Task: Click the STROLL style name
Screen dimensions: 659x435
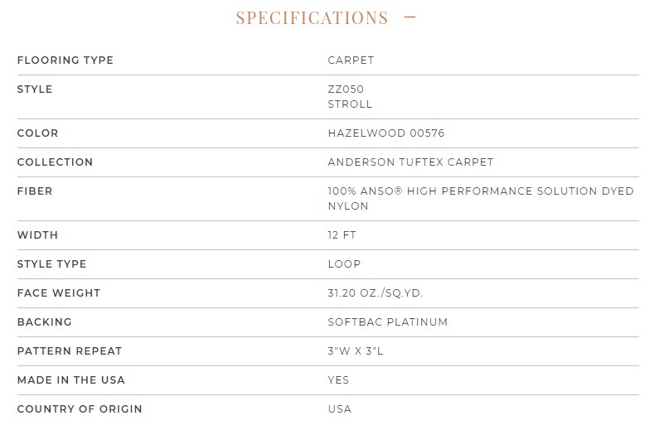Action: pos(350,104)
